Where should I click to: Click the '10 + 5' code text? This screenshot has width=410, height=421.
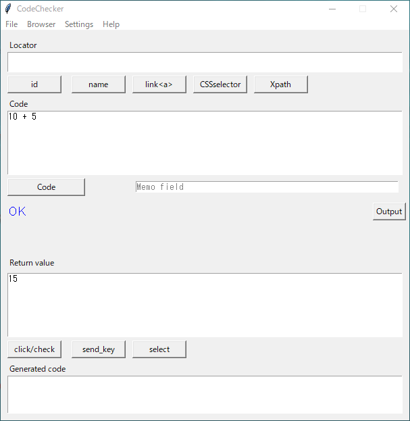pos(22,116)
